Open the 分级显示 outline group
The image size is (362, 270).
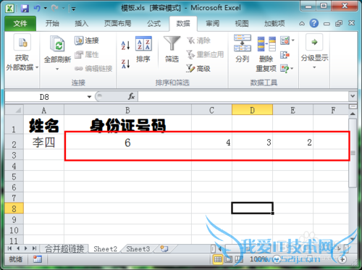(x=314, y=51)
